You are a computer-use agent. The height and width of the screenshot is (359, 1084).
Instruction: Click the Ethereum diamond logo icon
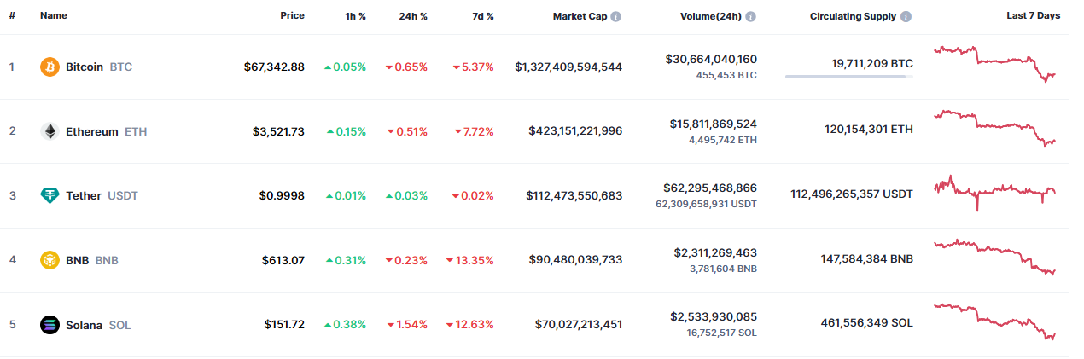(x=50, y=131)
